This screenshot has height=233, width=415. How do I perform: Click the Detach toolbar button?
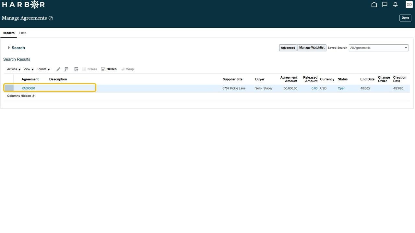pyautogui.click(x=109, y=69)
